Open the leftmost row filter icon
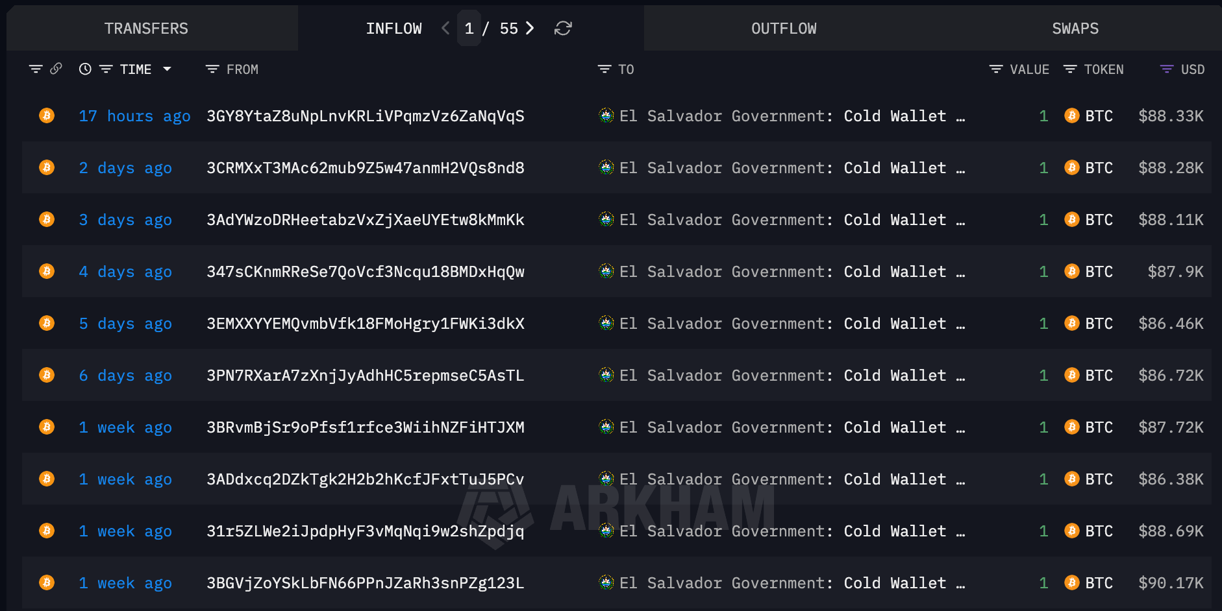Image resolution: width=1222 pixels, height=611 pixels. (36, 69)
